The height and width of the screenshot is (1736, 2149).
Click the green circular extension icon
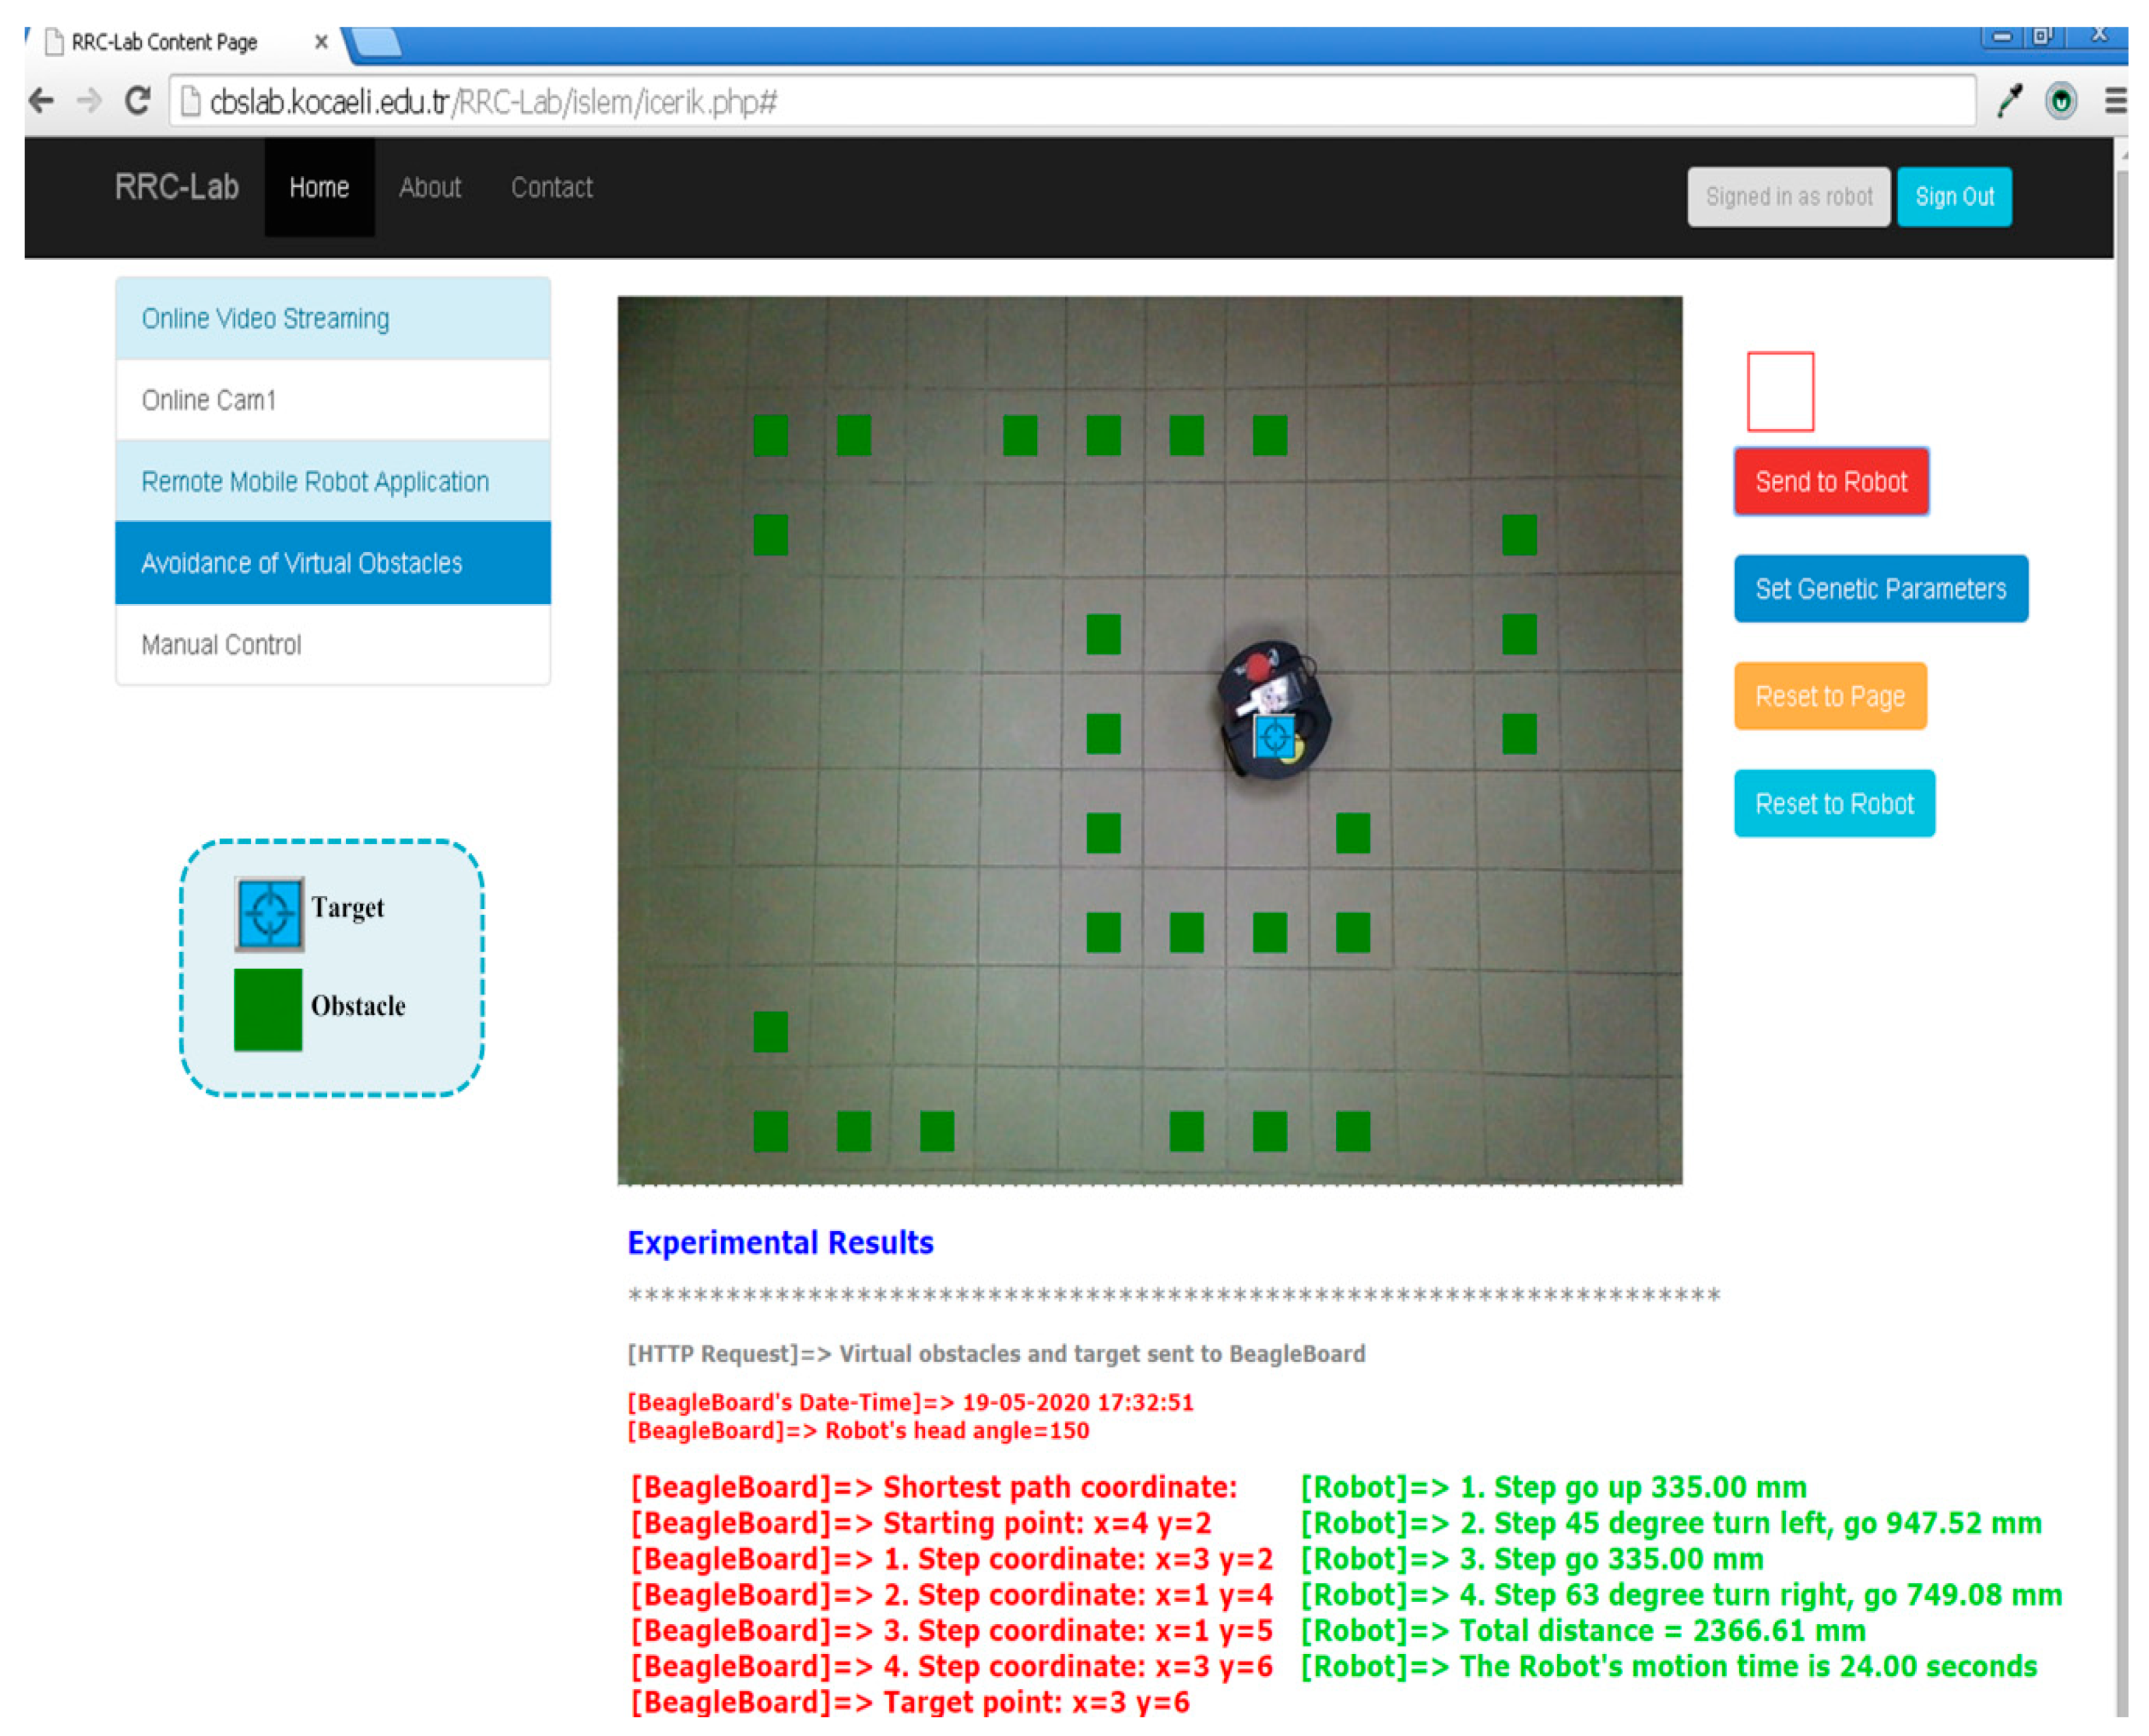point(2061,101)
